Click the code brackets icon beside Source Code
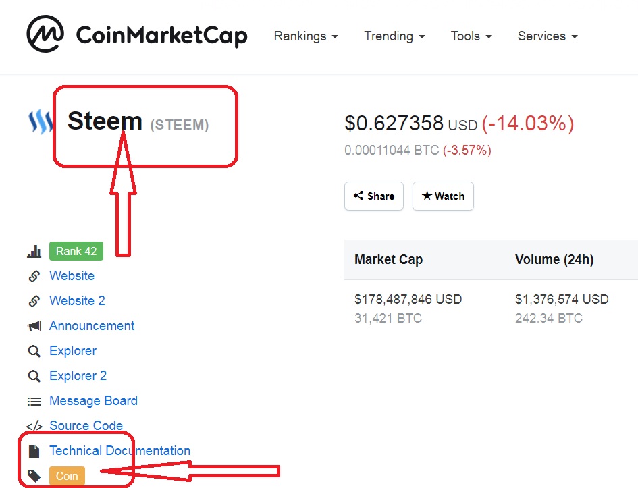 click(x=34, y=426)
